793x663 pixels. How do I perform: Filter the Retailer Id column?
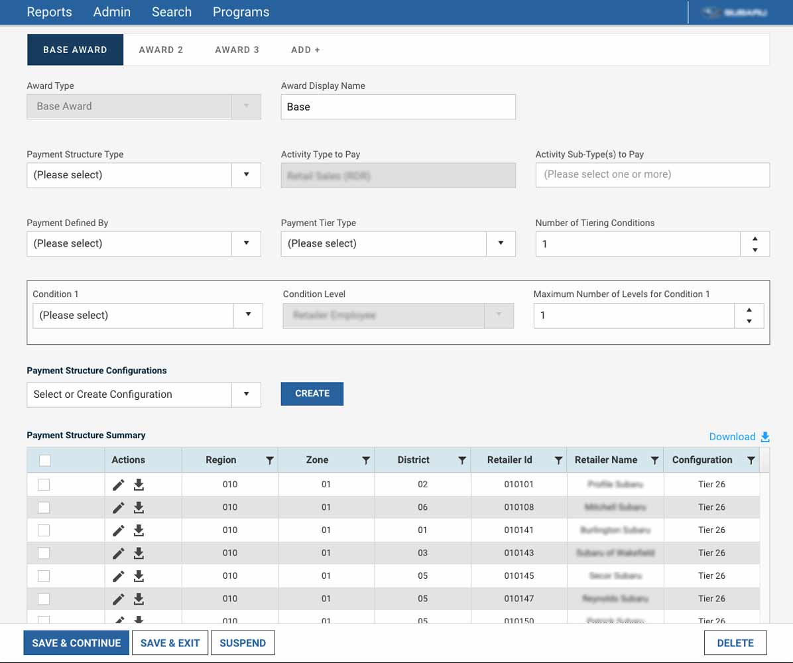558,460
